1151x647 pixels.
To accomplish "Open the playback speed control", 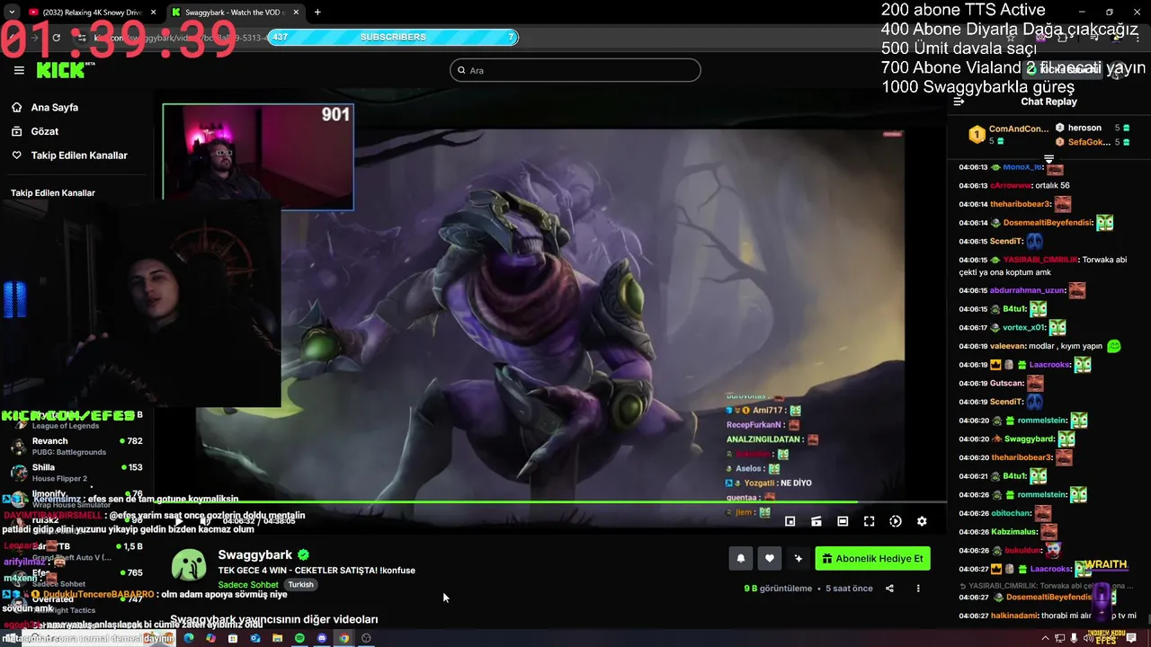I will coord(896,521).
